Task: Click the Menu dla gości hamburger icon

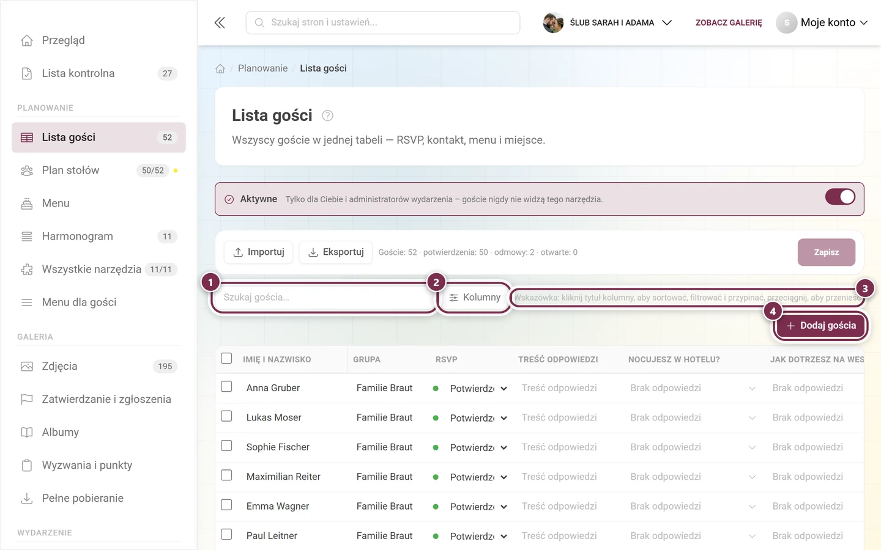Action: point(27,302)
